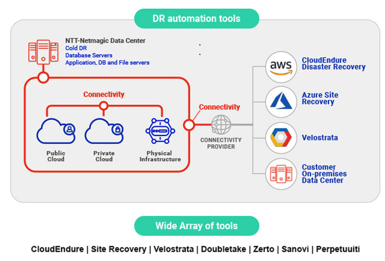Click the Google Cloud Velostrata logo
This screenshot has width=385, height=261.
(x=281, y=138)
